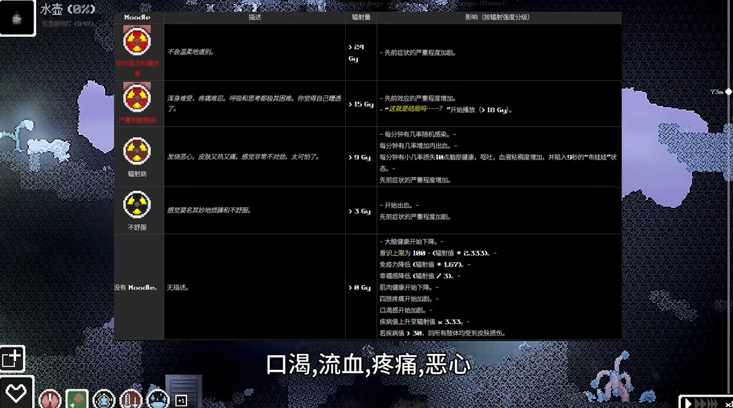Click the '> 15 Gy' dose cell
The width and height of the screenshot is (733, 408).
(x=361, y=104)
